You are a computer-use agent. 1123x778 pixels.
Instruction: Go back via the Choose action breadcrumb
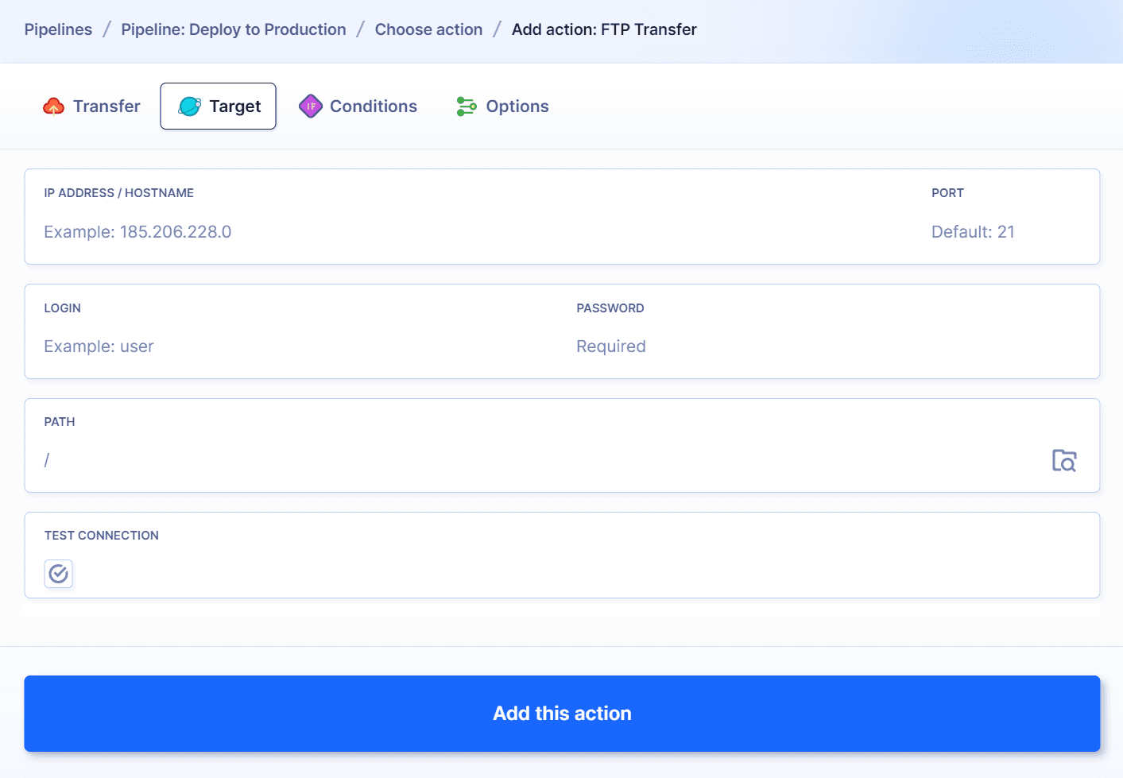pos(428,29)
